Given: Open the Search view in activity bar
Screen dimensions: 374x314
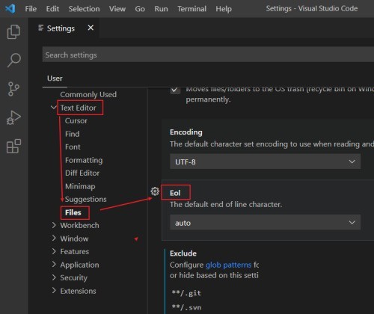Looking at the screenshot, I should pyautogui.click(x=13, y=60).
